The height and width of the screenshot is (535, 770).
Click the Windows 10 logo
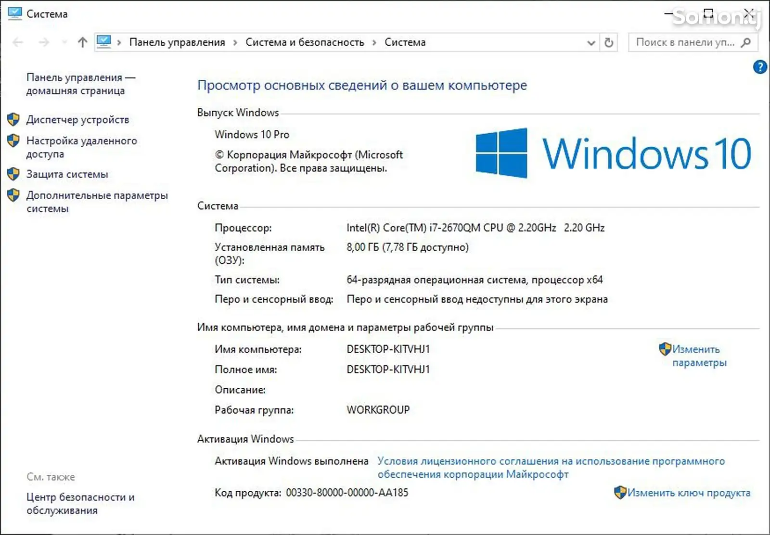pos(613,153)
